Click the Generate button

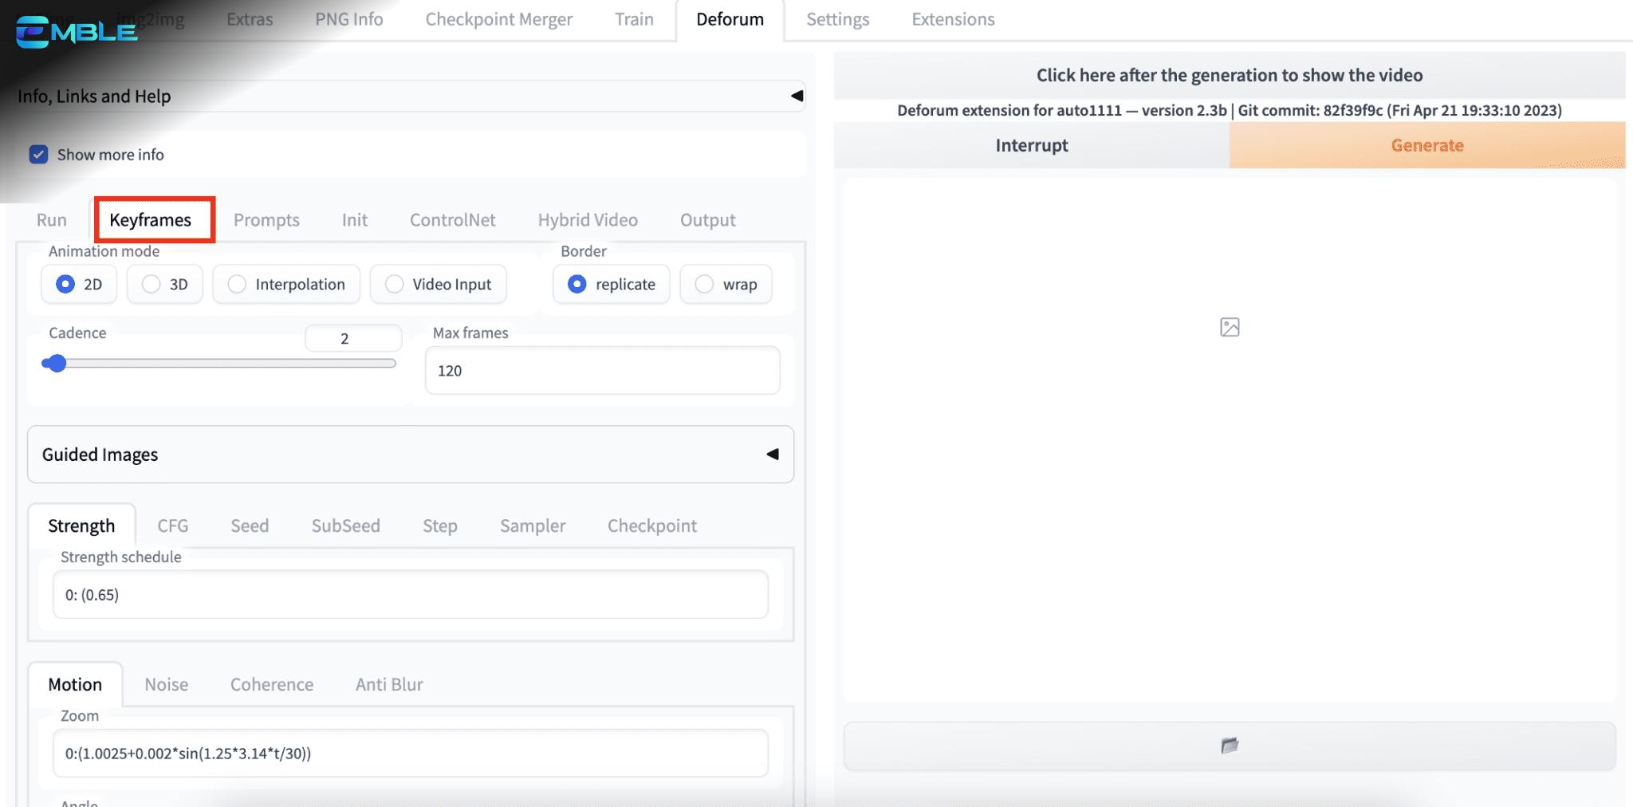(x=1427, y=145)
